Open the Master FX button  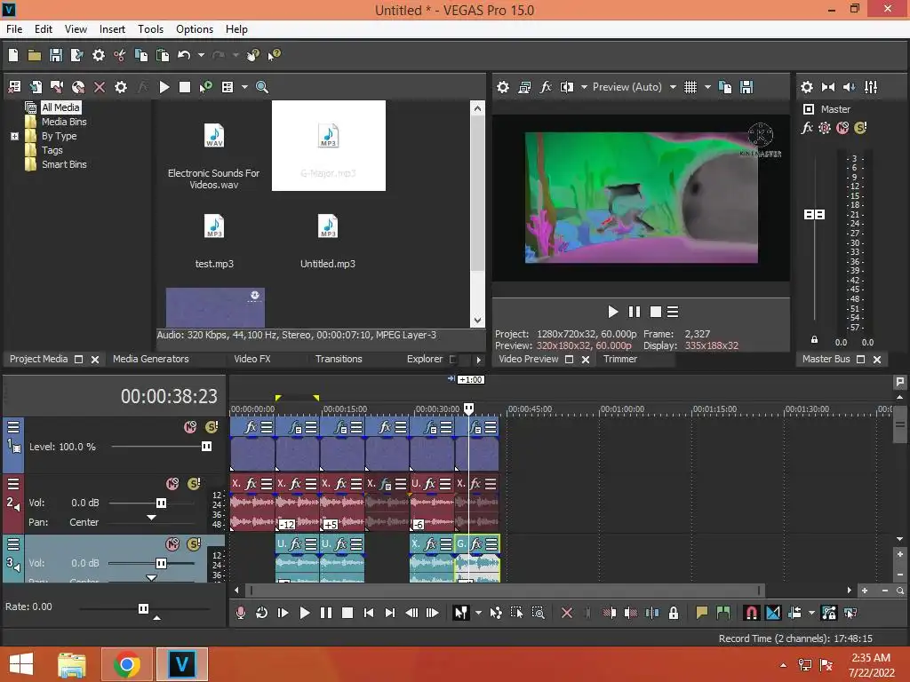coord(807,128)
